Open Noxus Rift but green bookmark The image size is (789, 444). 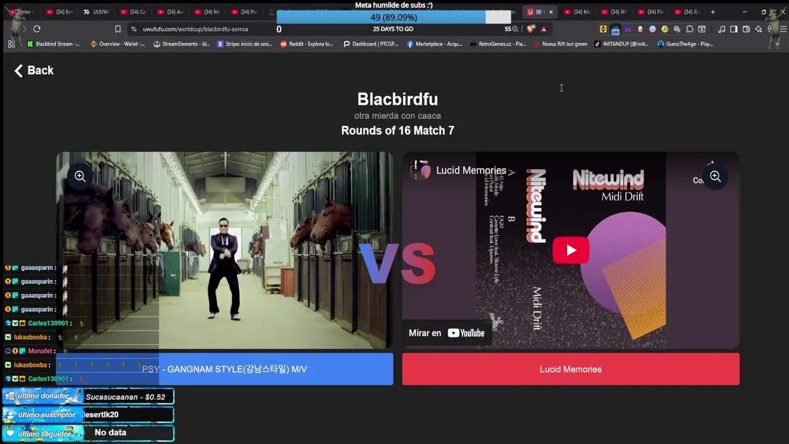click(x=560, y=44)
